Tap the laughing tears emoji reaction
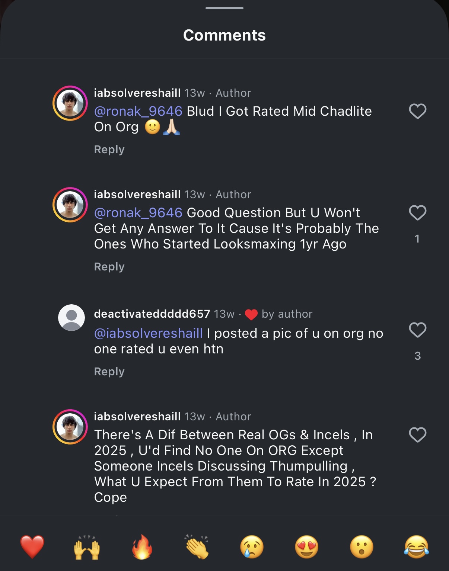The height and width of the screenshot is (571, 449). (417, 547)
